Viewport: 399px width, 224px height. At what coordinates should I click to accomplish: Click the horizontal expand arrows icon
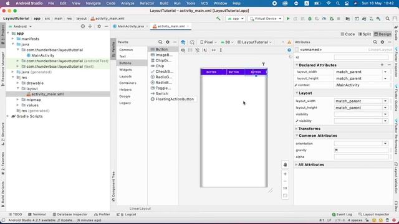[x=213, y=50]
